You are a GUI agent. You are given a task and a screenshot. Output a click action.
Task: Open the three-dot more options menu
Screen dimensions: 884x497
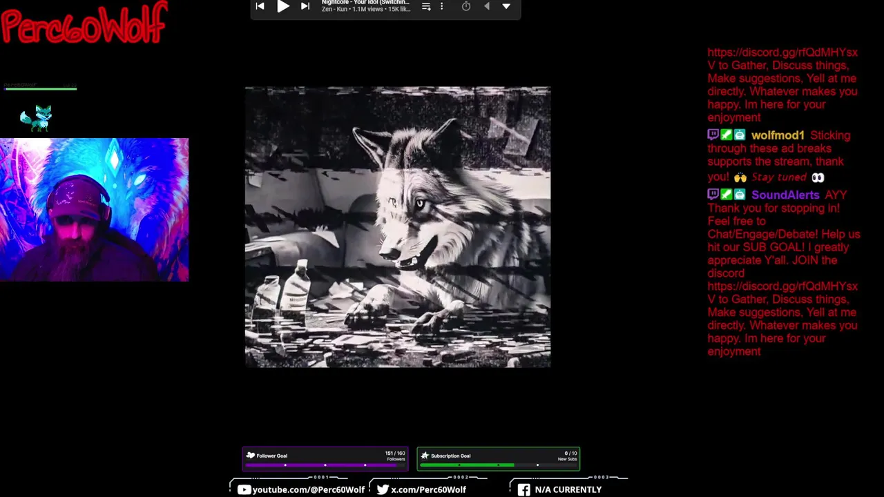click(x=442, y=6)
